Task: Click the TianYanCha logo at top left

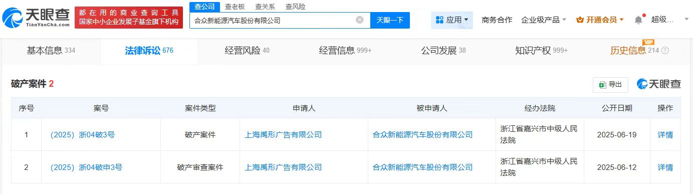Action: point(35,18)
